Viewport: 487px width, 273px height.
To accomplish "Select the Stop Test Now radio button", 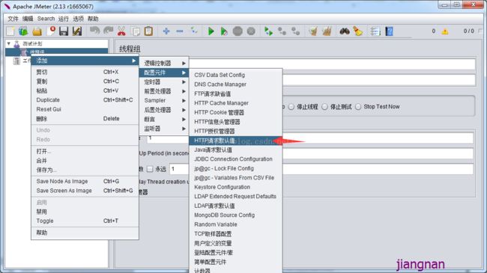I will coord(358,107).
